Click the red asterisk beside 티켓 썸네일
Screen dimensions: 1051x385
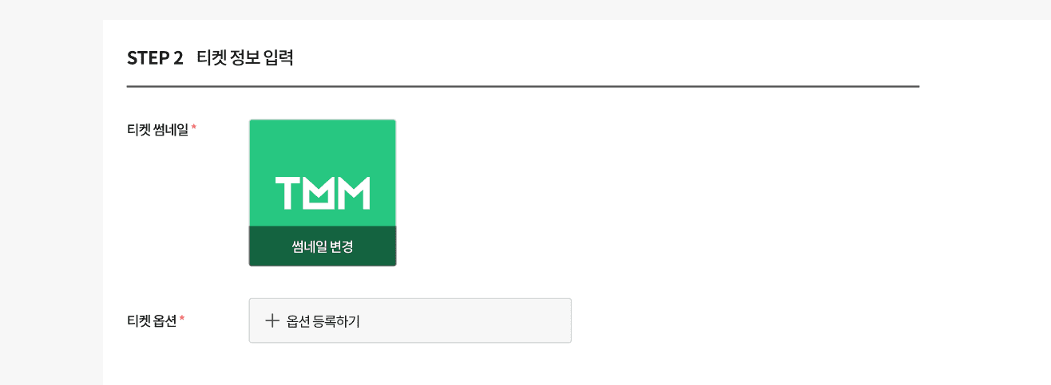194,128
